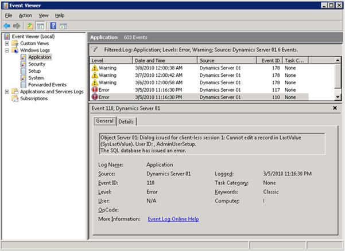Click the Setup log icon in tree

[x=23, y=71]
